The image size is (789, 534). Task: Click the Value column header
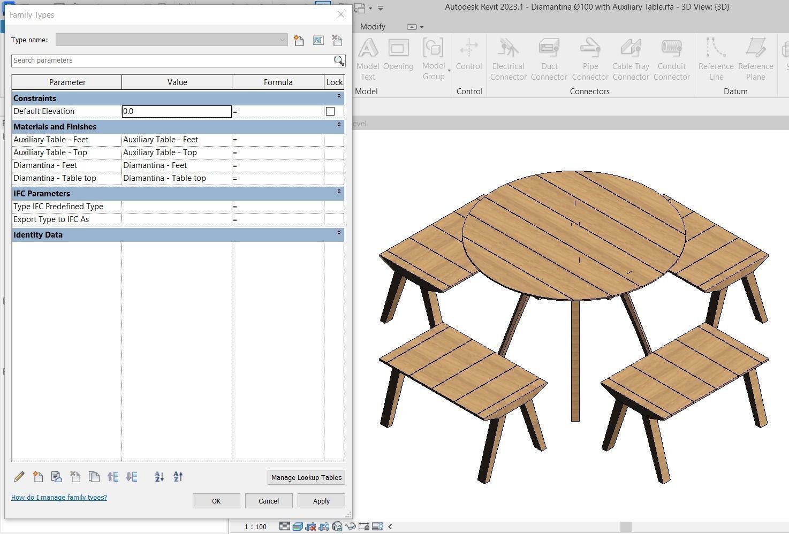(177, 82)
